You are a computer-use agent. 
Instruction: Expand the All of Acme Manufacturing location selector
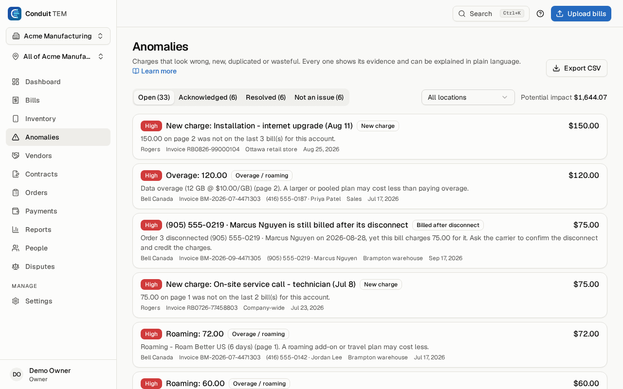[58, 56]
